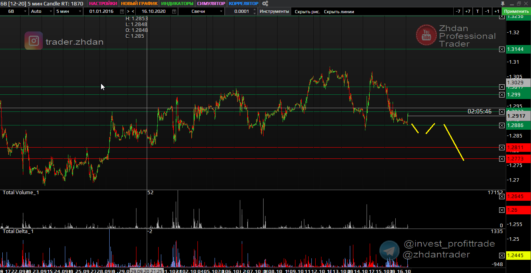Screen dimensions: 531x273
Task: Click the Инструменты button
Action: coord(274,11)
